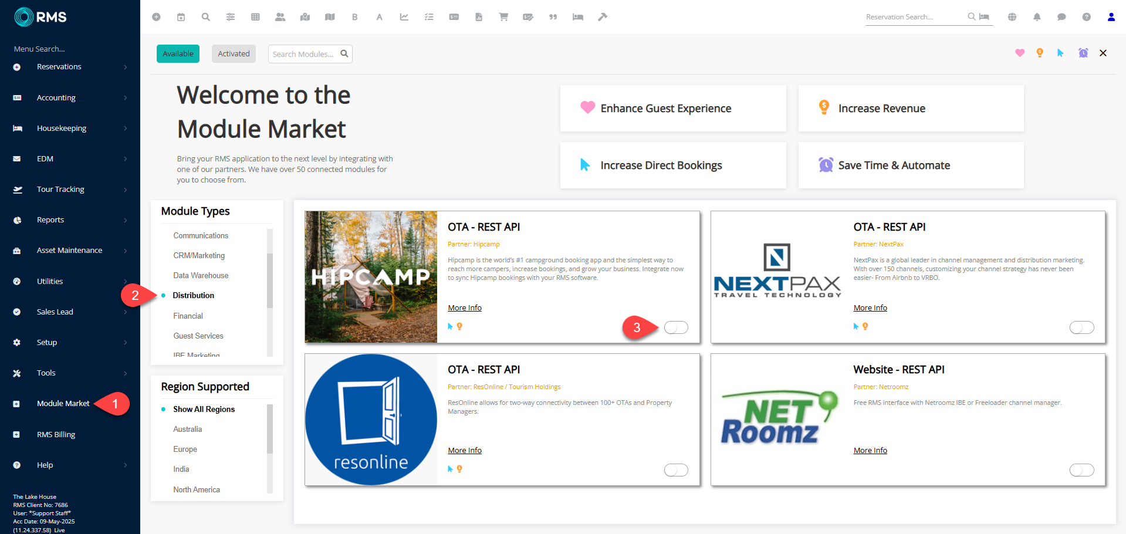Image resolution: width=1126 pixels, height=534 pixels.
Task: Click the quotation marks icon in toolbar
Action: 553,17
